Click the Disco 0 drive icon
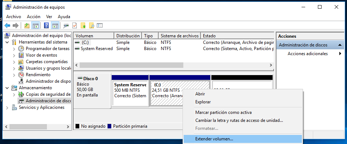 coord(80,78)
